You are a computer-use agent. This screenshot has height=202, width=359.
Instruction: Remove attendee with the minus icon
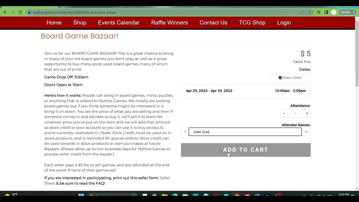306,132
